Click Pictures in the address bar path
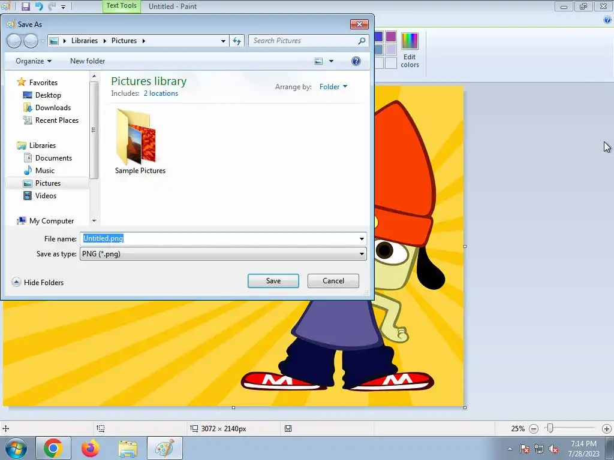614x460 pixels. click(124, 41)
